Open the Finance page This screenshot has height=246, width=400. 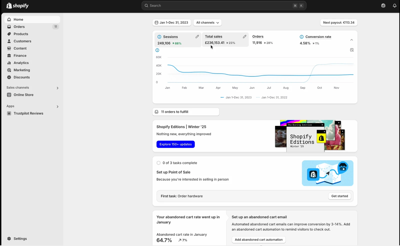[32, 56]
